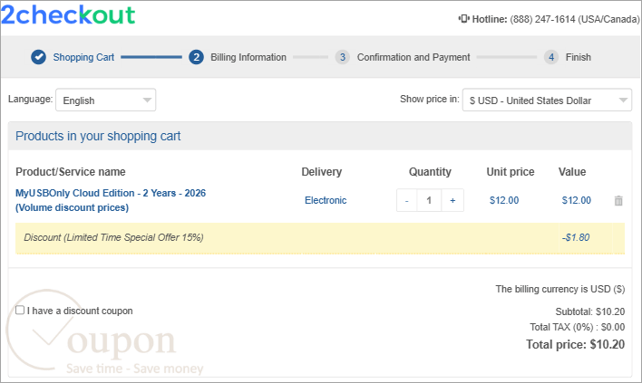The image size is (642, 383).
Task: Go to Shopping Cart step
Action: click(83, 57)
